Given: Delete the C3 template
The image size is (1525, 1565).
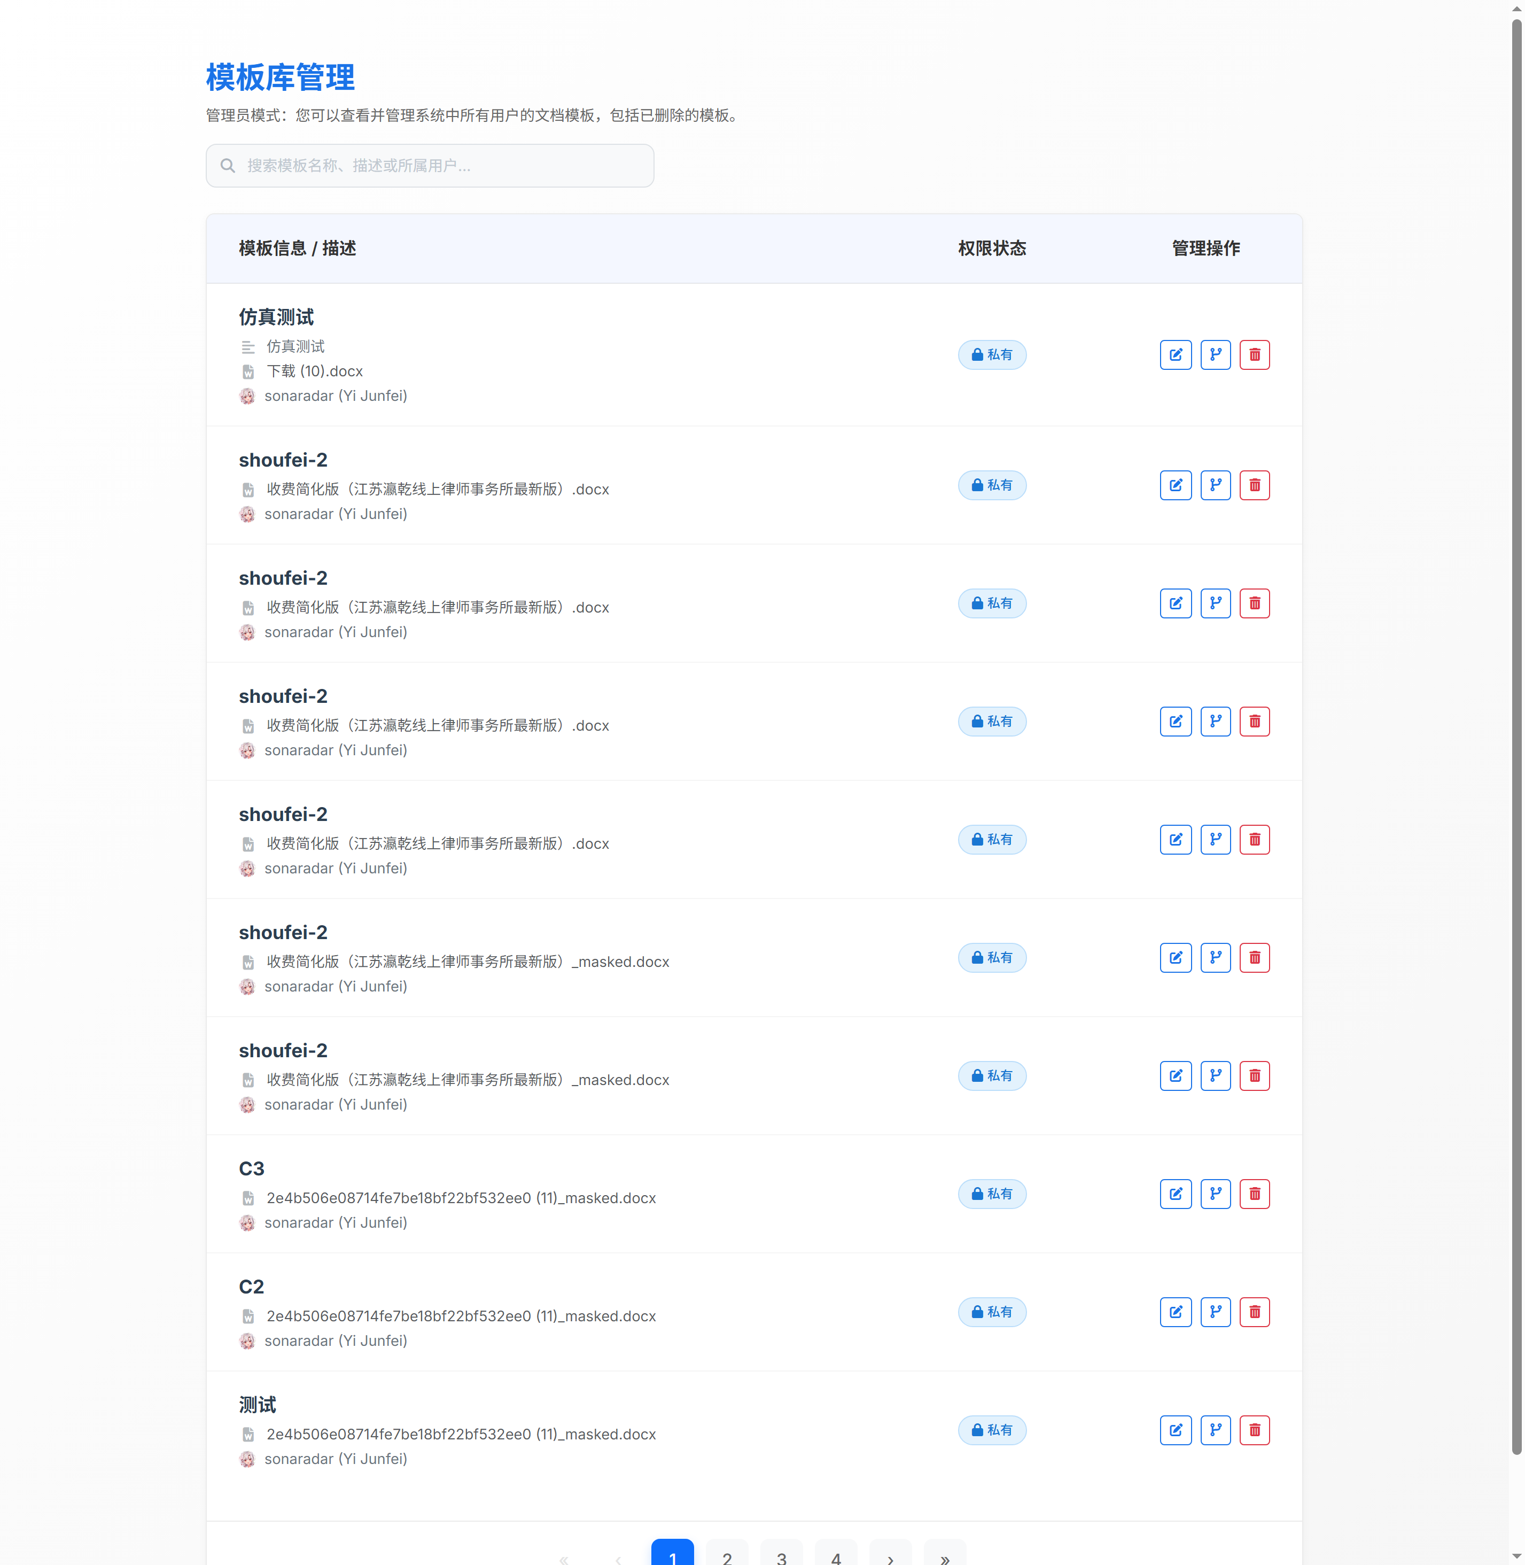Looking at the screenshot, I should tap(1255, 1193).
